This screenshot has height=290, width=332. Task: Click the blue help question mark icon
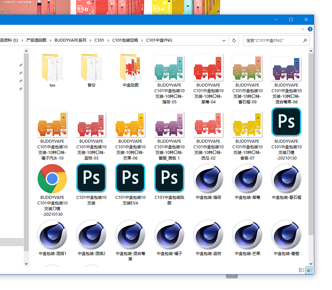point(310,29)
